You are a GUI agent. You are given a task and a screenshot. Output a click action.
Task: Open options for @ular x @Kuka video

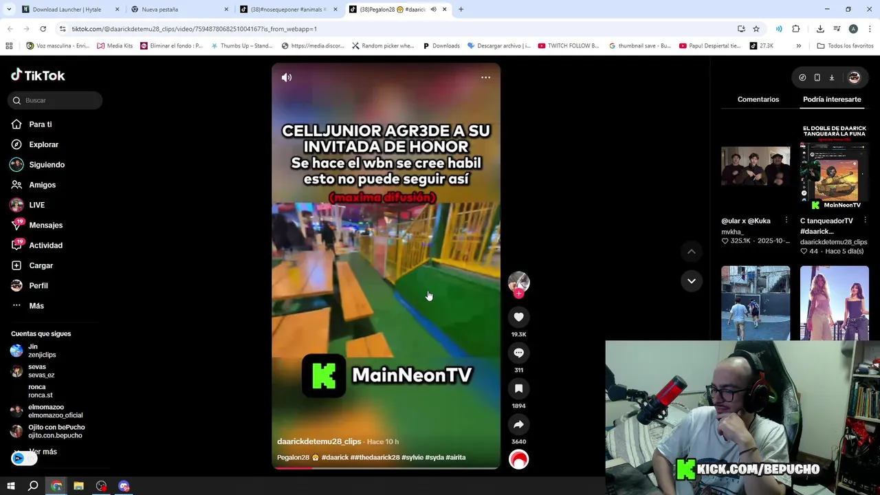pos(786,221)
